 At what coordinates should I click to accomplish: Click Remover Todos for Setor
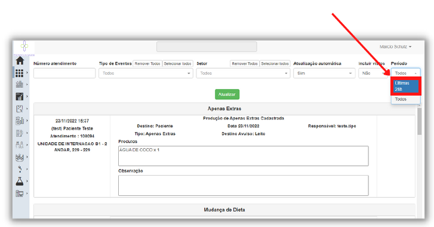(x=245, y=64)
